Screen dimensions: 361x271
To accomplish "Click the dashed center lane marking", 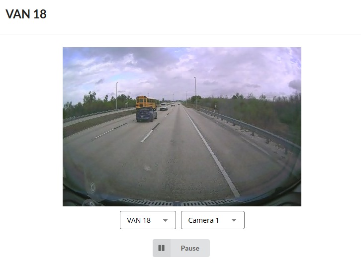I will [x=147, y=136].
